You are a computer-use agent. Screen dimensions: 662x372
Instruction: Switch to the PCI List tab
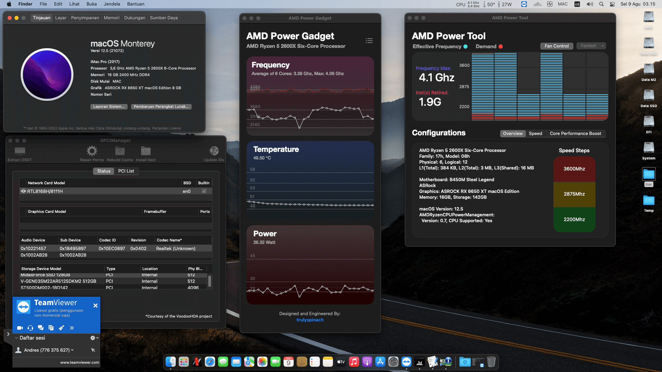(126, 171)
